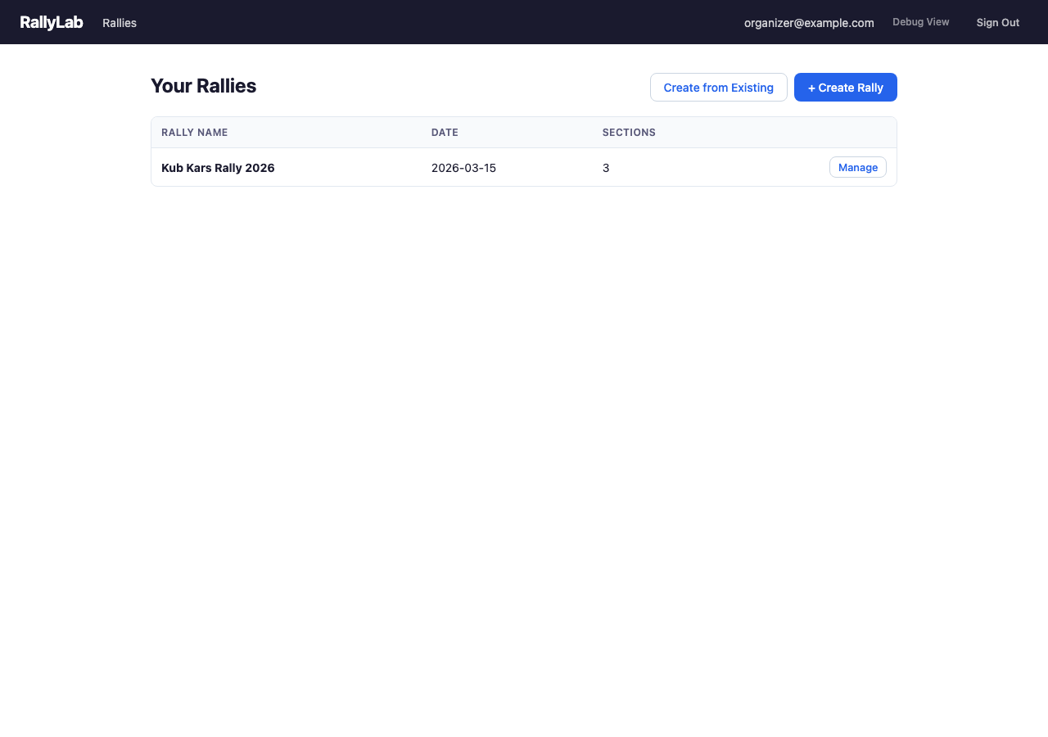This screenshot has width=1048, height=737.
Task: Open the Kub Kars Rally 2026 rally
Action: pyautogui.click(x=218, y=168)
